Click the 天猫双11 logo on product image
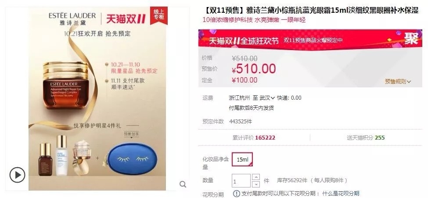Image resolution: width=428 pixels, height=198 pixels. pyautogui.click(x=126, y=19)
